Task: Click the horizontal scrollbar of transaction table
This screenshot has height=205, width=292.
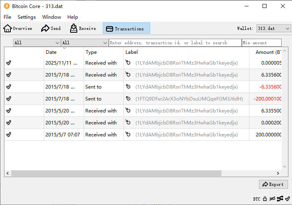Action: point(116,173)
